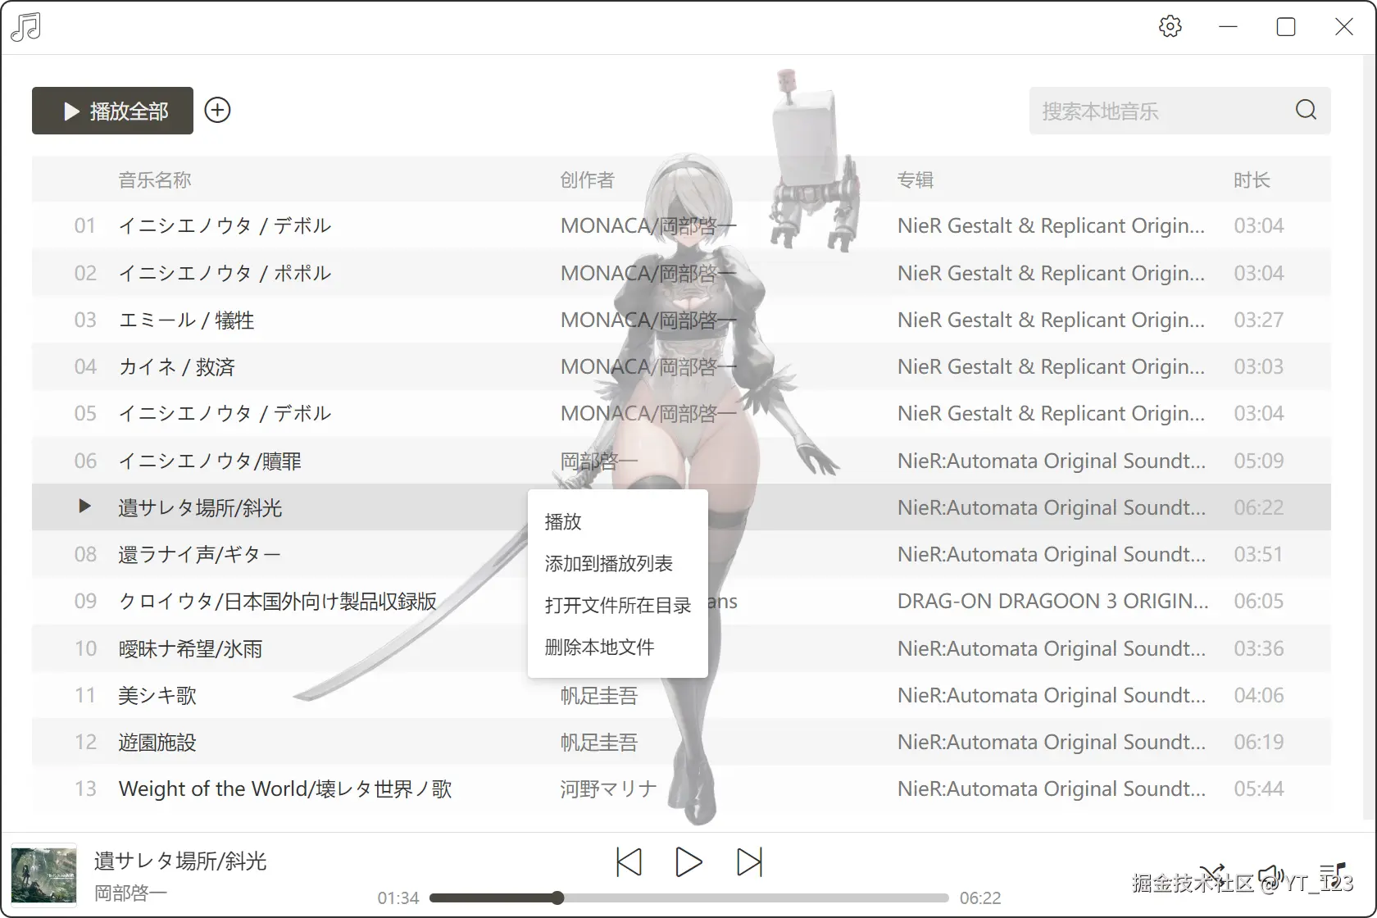Choose 播放 from the context menu
Viewport: 1377px width, 918px height.
click(562, 521)
